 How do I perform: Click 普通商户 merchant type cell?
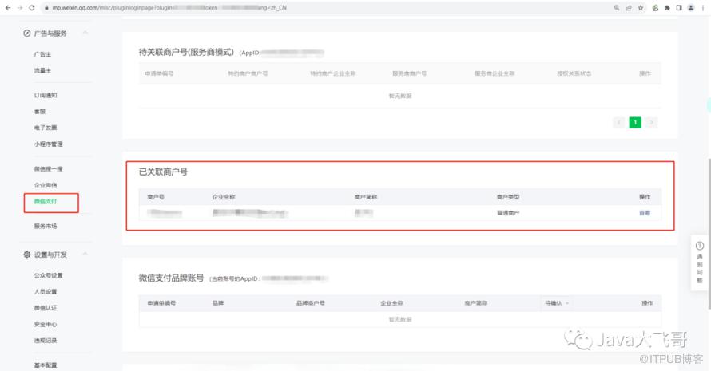pos(508,213)
